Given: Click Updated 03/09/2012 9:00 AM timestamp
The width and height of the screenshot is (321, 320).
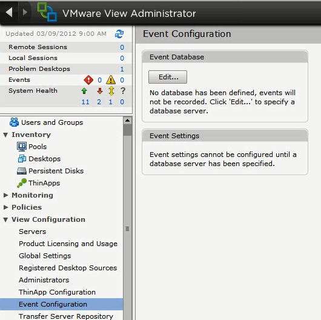Looking at the screenshot, I should [x=56, y=33].
